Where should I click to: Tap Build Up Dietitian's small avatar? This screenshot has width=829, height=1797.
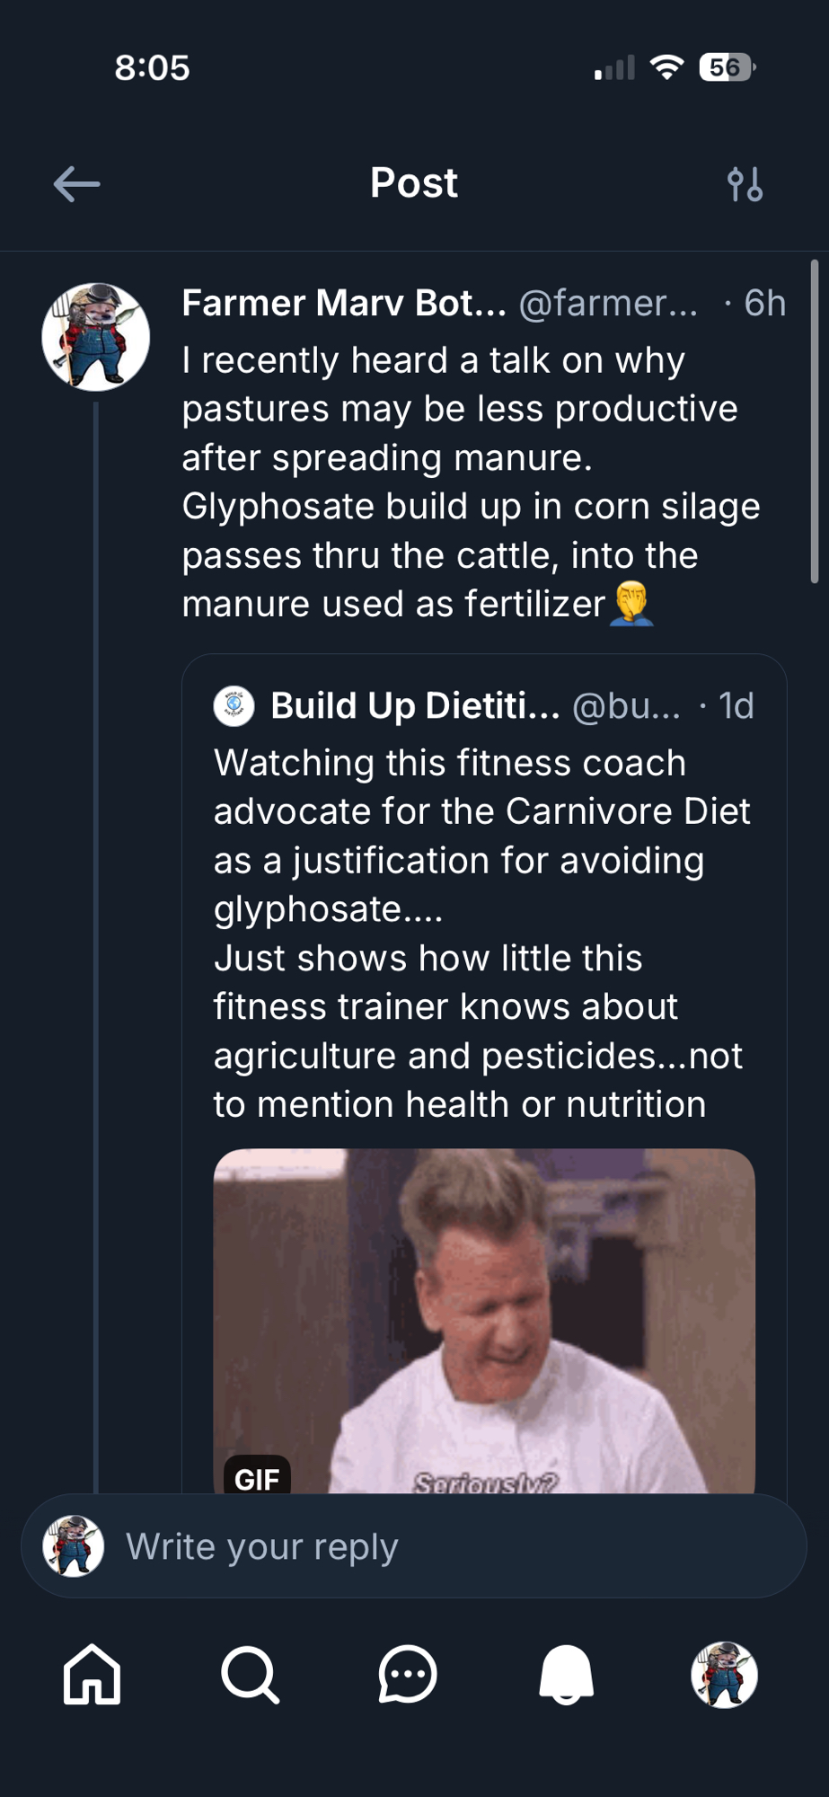(x=234, y=706)
